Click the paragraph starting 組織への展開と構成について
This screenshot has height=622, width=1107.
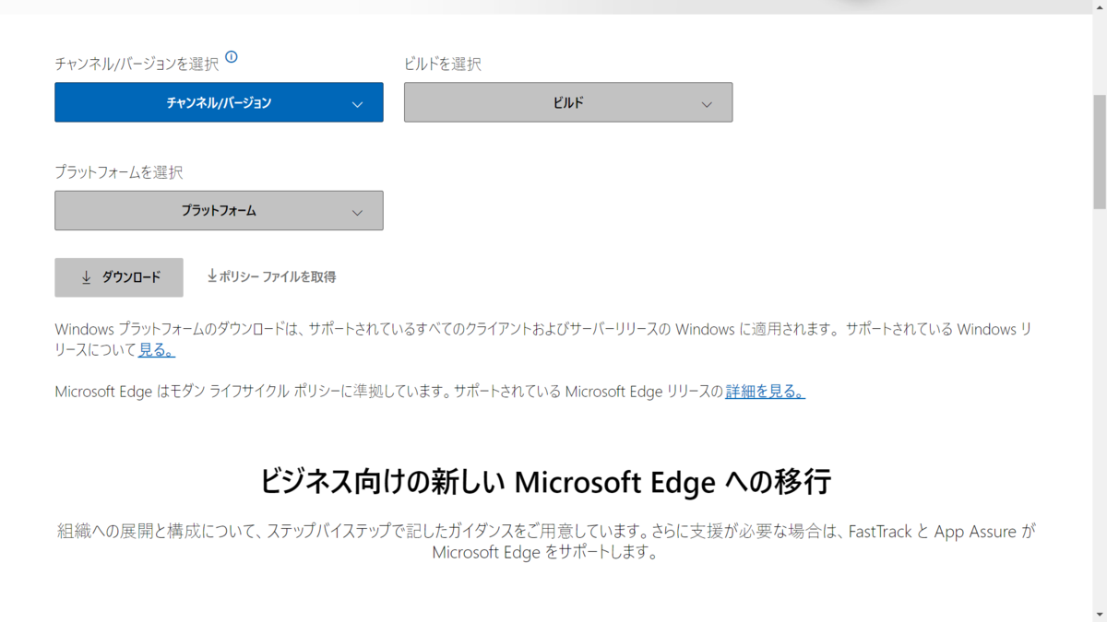[x=546, y=542]
